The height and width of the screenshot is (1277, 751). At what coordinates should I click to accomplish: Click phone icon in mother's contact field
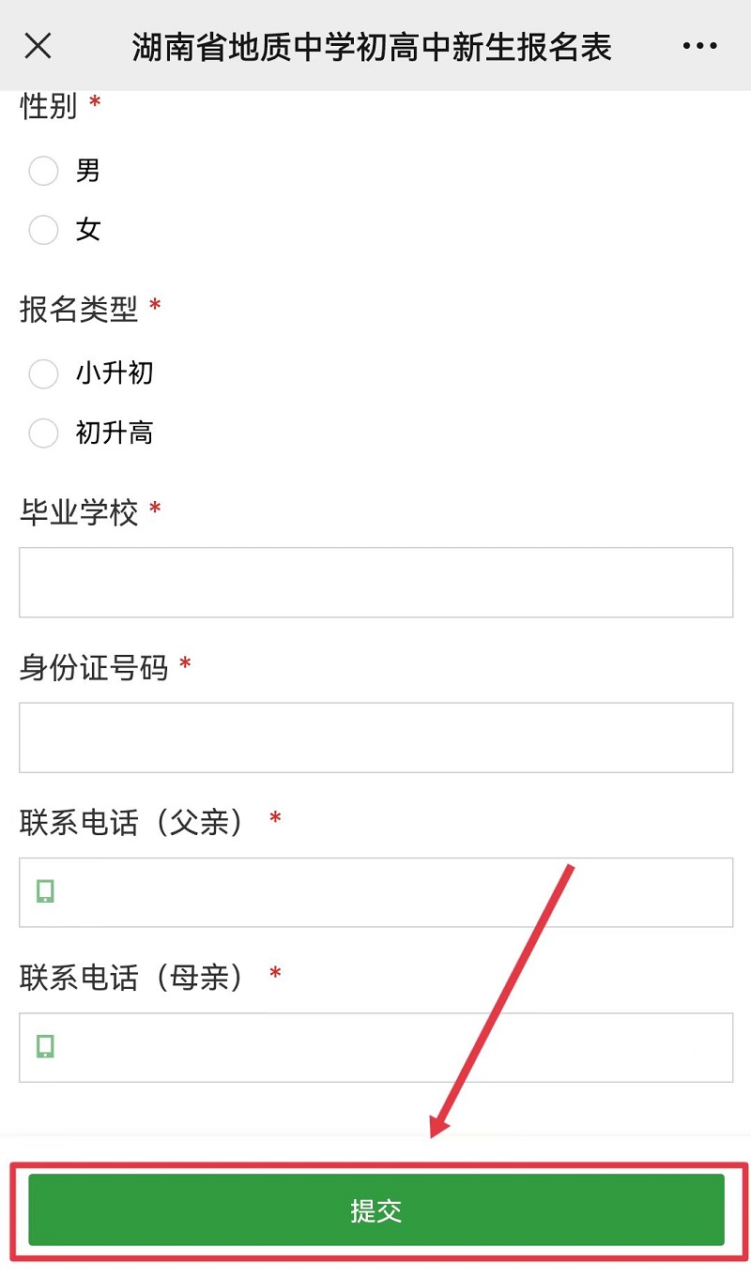[x=45, y=1046]
